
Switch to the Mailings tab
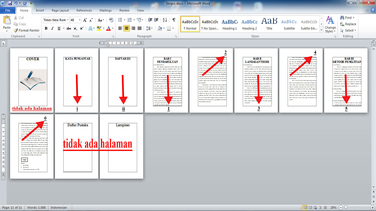[106, 10]
